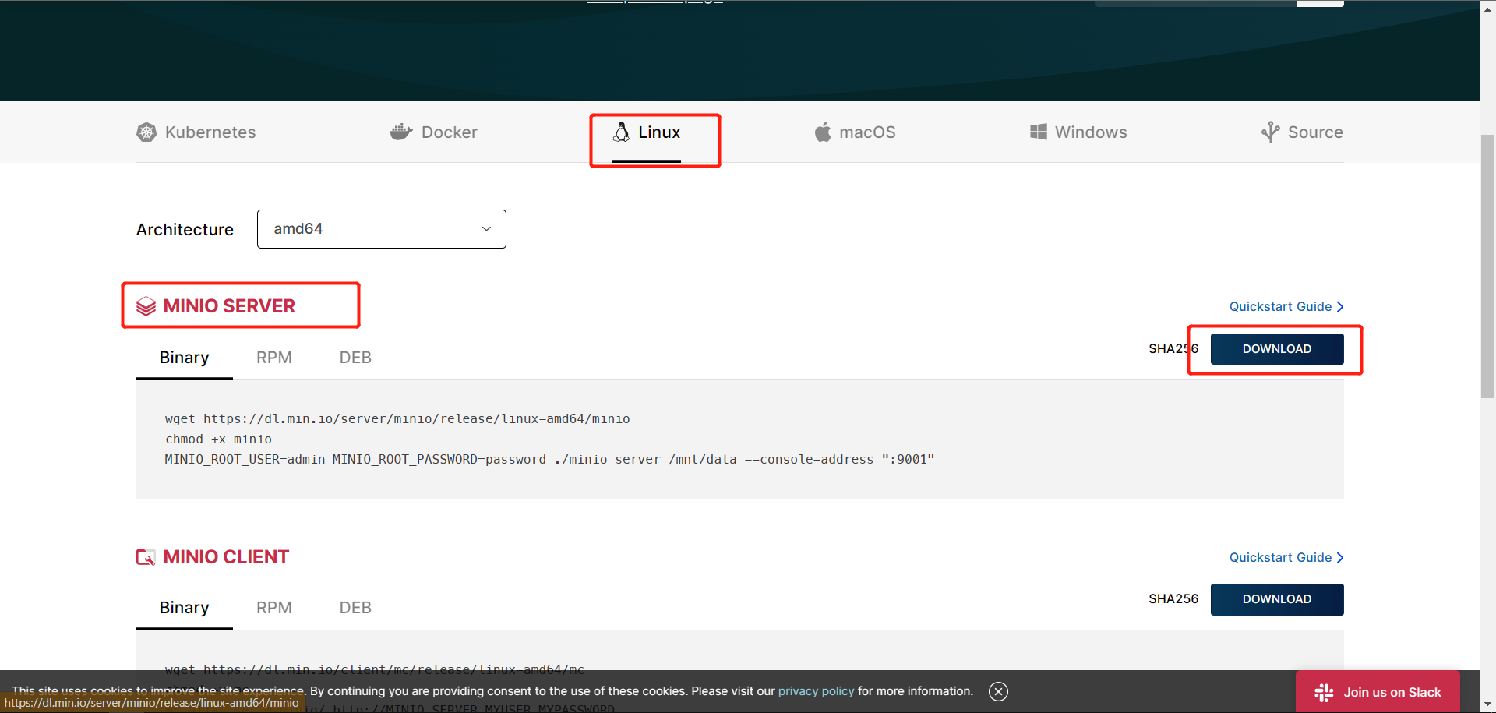The width and height of the screenshot is (1496, 713).
Task: Select MinIO Client Binary tab
Action: (185, 608)
